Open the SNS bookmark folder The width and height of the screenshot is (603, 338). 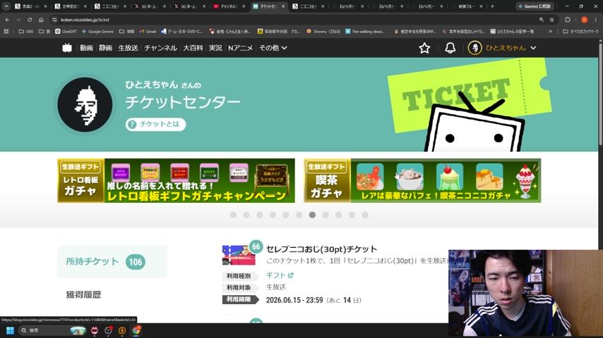click(x=26, y=32)
